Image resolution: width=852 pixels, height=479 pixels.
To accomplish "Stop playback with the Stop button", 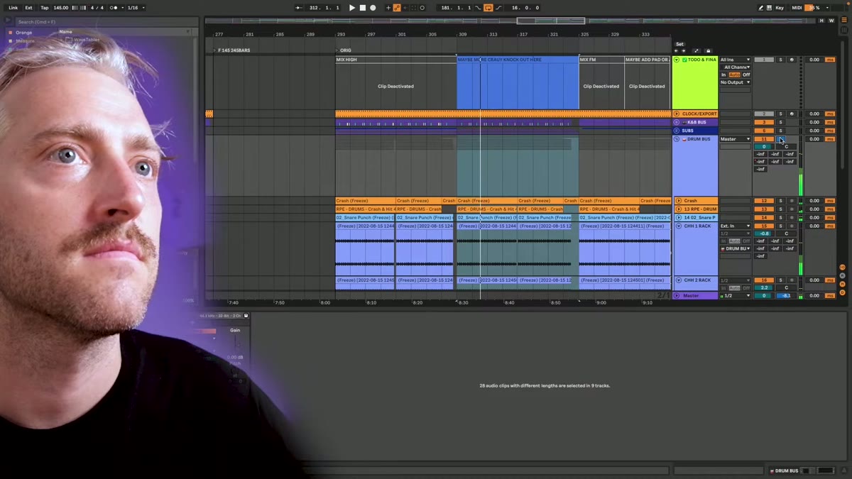I will pyautogui.click(x=362, y=8).
